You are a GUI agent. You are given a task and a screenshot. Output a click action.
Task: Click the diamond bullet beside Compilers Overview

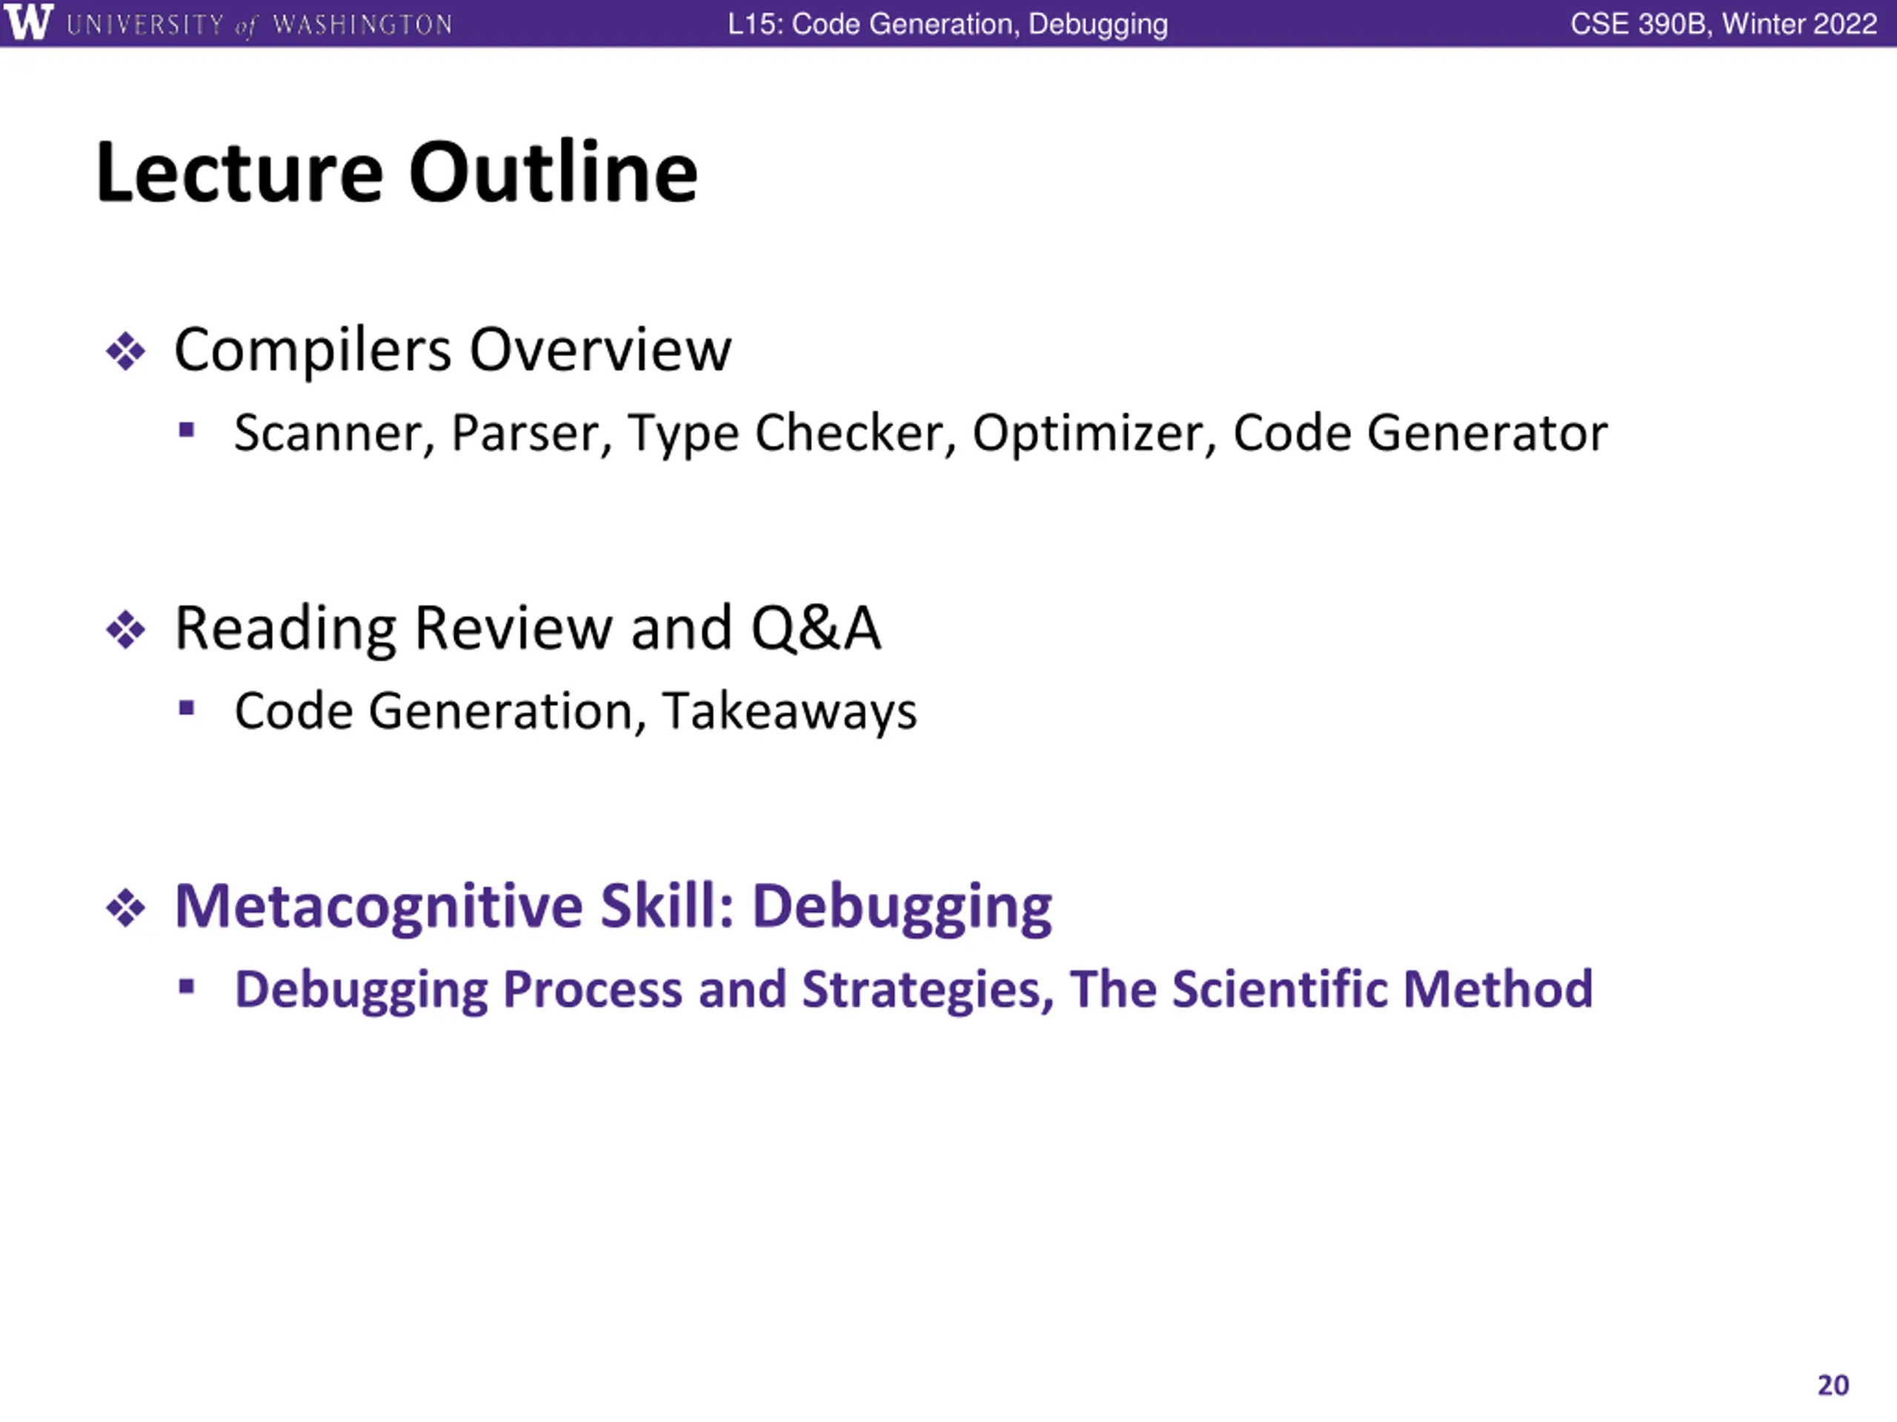(126, 352)
